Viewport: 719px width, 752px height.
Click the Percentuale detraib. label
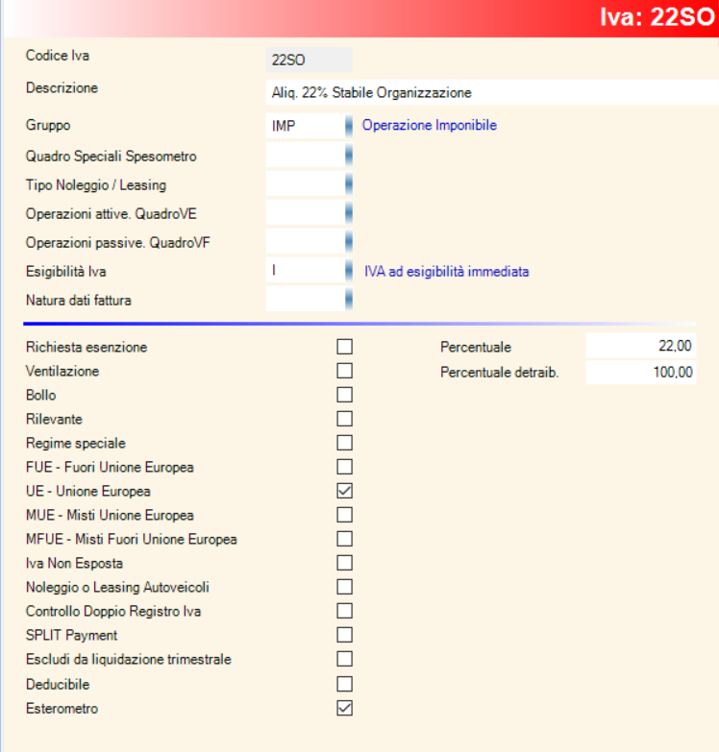[x=500, y=373]
